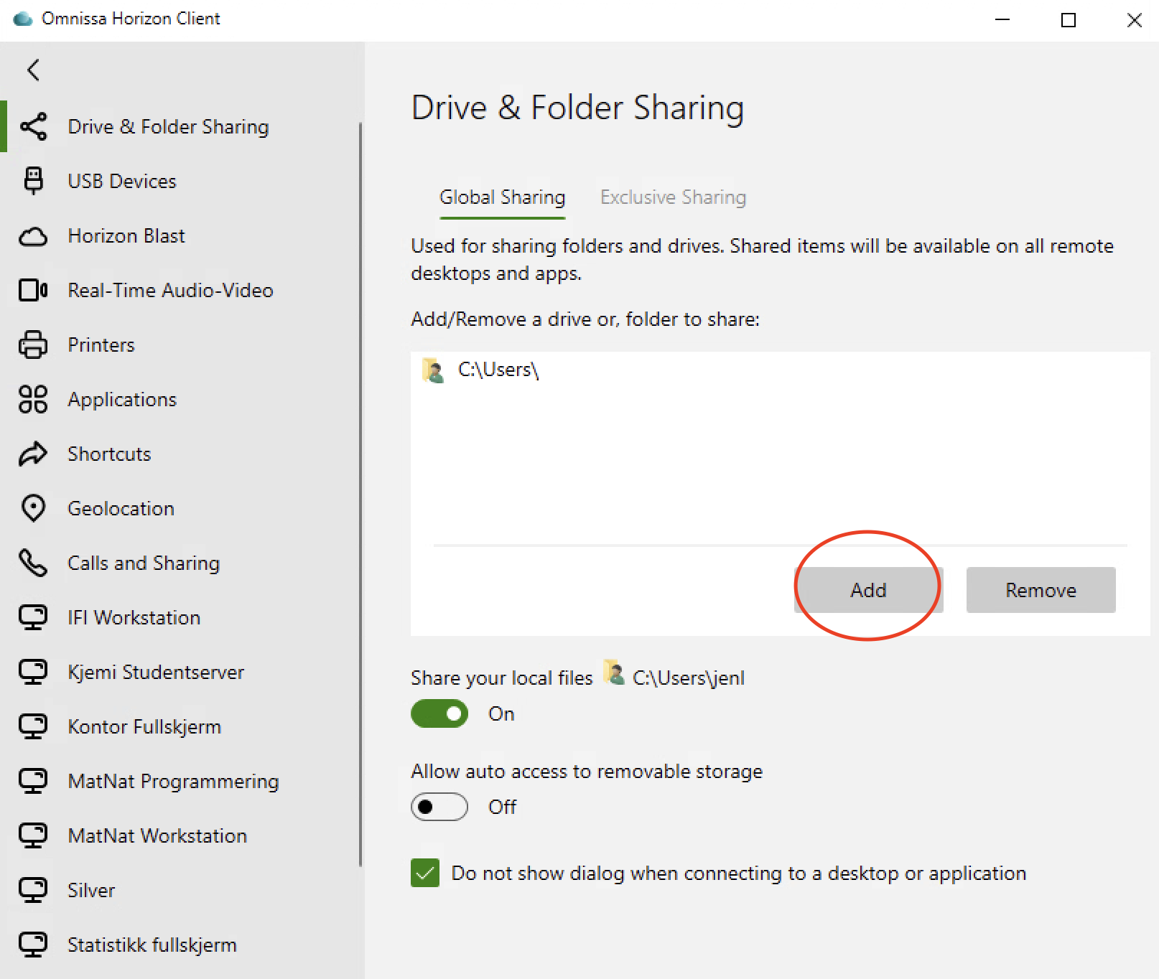1159x979 pixels.
Task: Open Horizon Blast settings
Action: (182, 235)
